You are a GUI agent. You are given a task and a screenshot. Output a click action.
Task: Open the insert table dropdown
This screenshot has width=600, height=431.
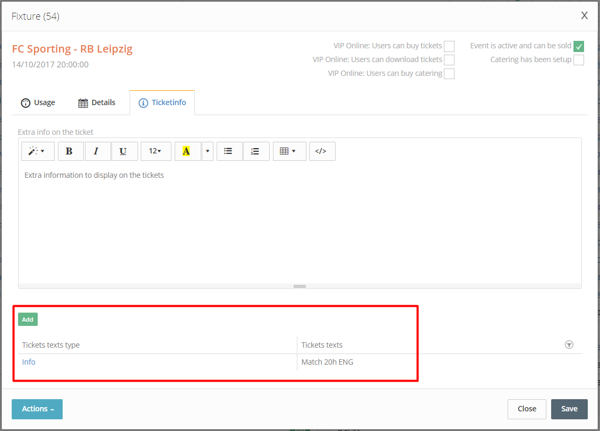[289, 151]
